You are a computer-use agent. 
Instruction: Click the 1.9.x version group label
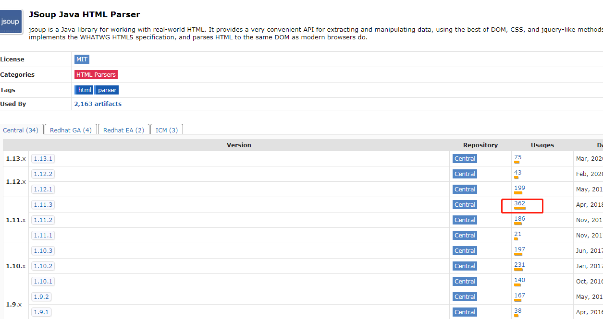(x=14, y=305)
